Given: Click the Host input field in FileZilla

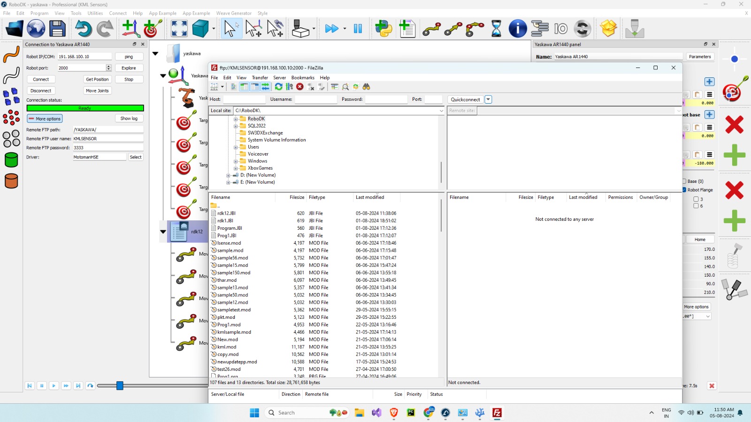Looking at the screenshot, I should [244, 99].
